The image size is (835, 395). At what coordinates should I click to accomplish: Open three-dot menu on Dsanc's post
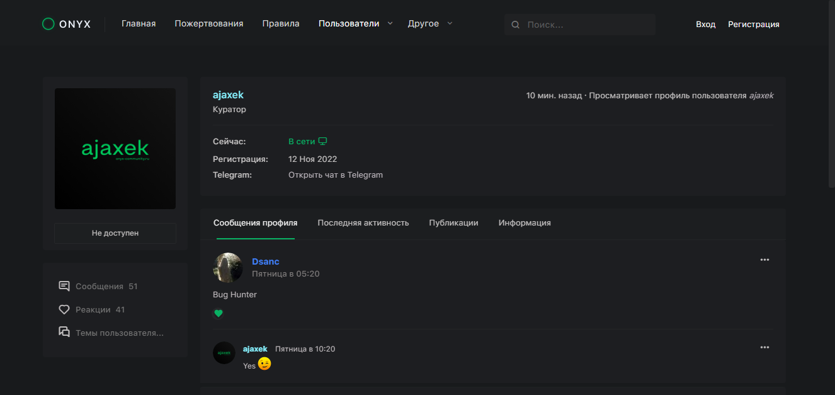point(764,260)
